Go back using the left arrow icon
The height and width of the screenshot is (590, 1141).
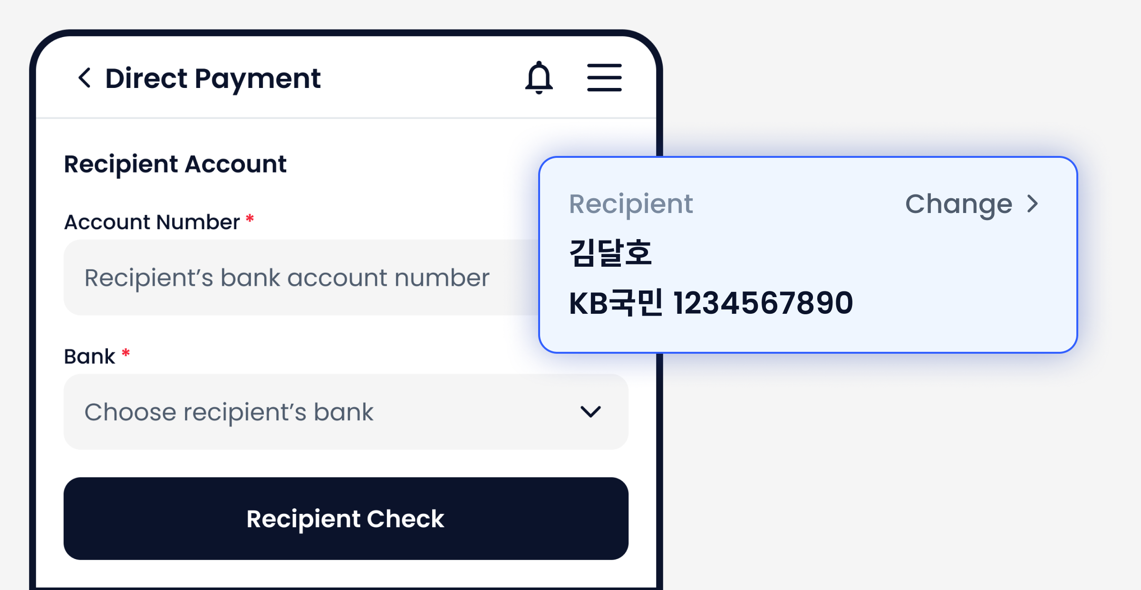click(85, 77)
